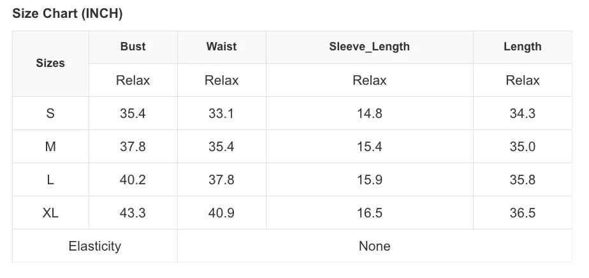Select the L size row label
589x278 pixels.
point(50,180)
